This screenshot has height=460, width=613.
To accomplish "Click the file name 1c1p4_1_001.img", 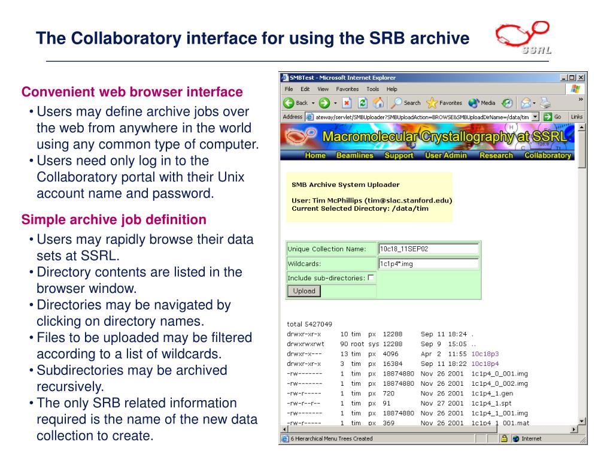I will (500, 413).
